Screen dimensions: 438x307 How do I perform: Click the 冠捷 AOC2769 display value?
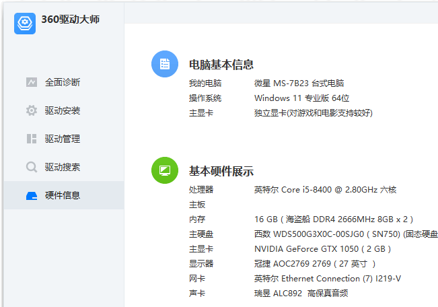click(315, 264)
